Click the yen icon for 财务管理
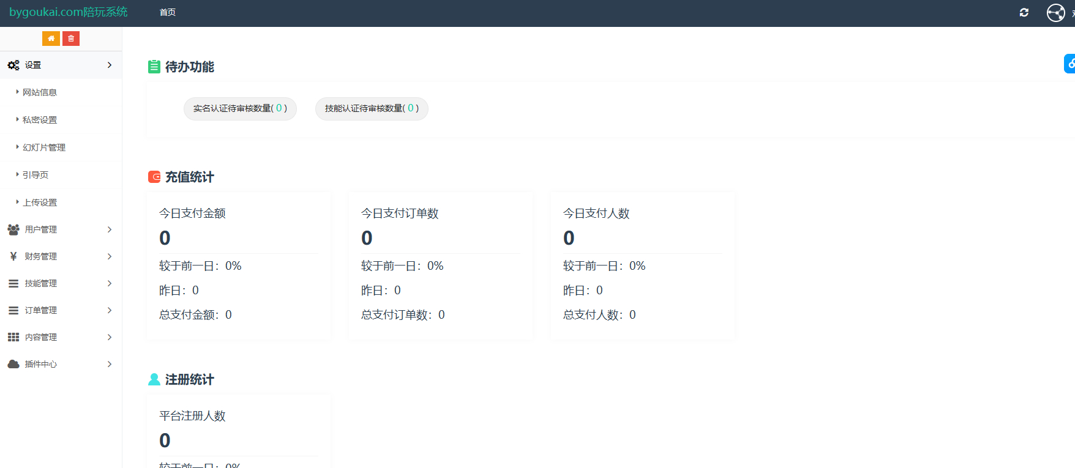The image size is (1075, 468). (x=13, y=256)
